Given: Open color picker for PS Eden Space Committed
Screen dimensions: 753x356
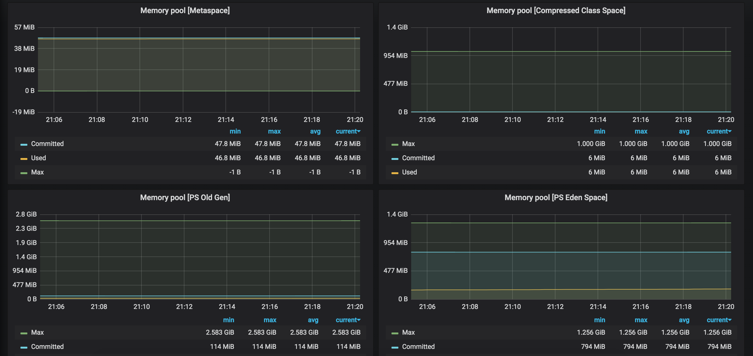Looking at the screenshot, I should pos(395,348).
